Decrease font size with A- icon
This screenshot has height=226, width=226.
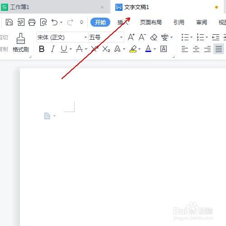142,37
